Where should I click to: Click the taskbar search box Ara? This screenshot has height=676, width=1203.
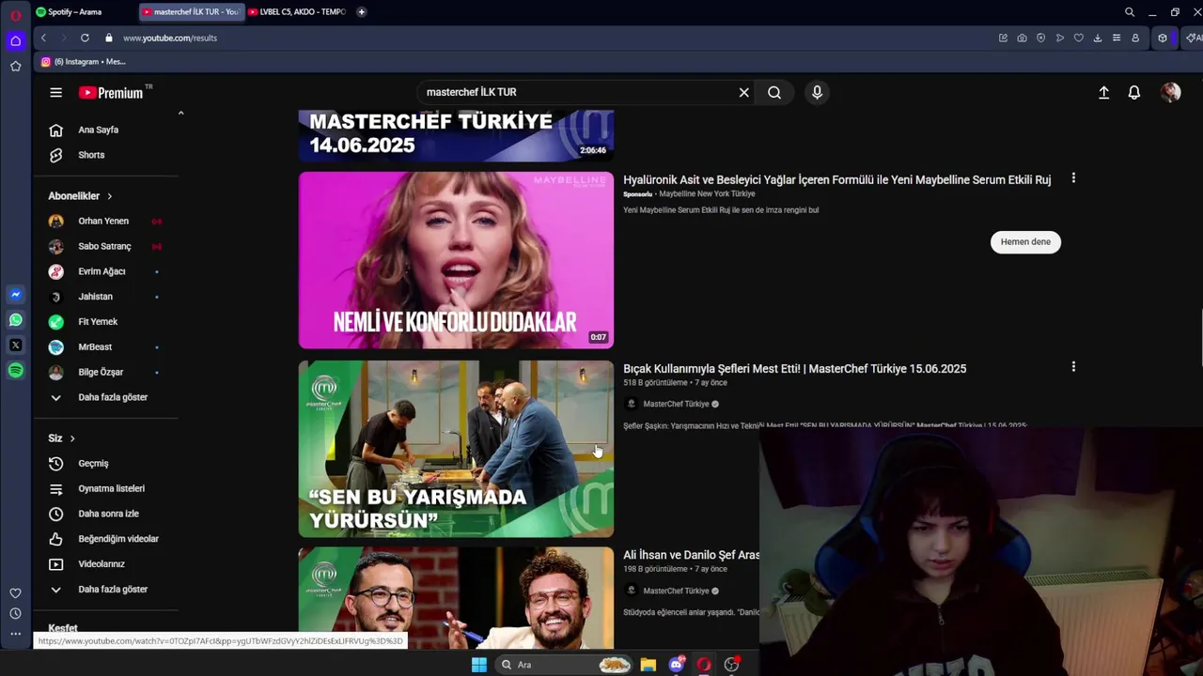564,665
